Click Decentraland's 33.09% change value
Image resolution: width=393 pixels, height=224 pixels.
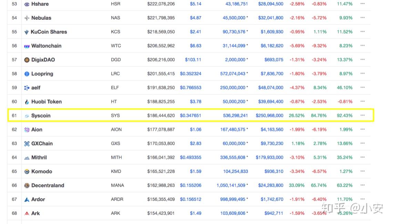pyautogui.click(x=297, y=185)
